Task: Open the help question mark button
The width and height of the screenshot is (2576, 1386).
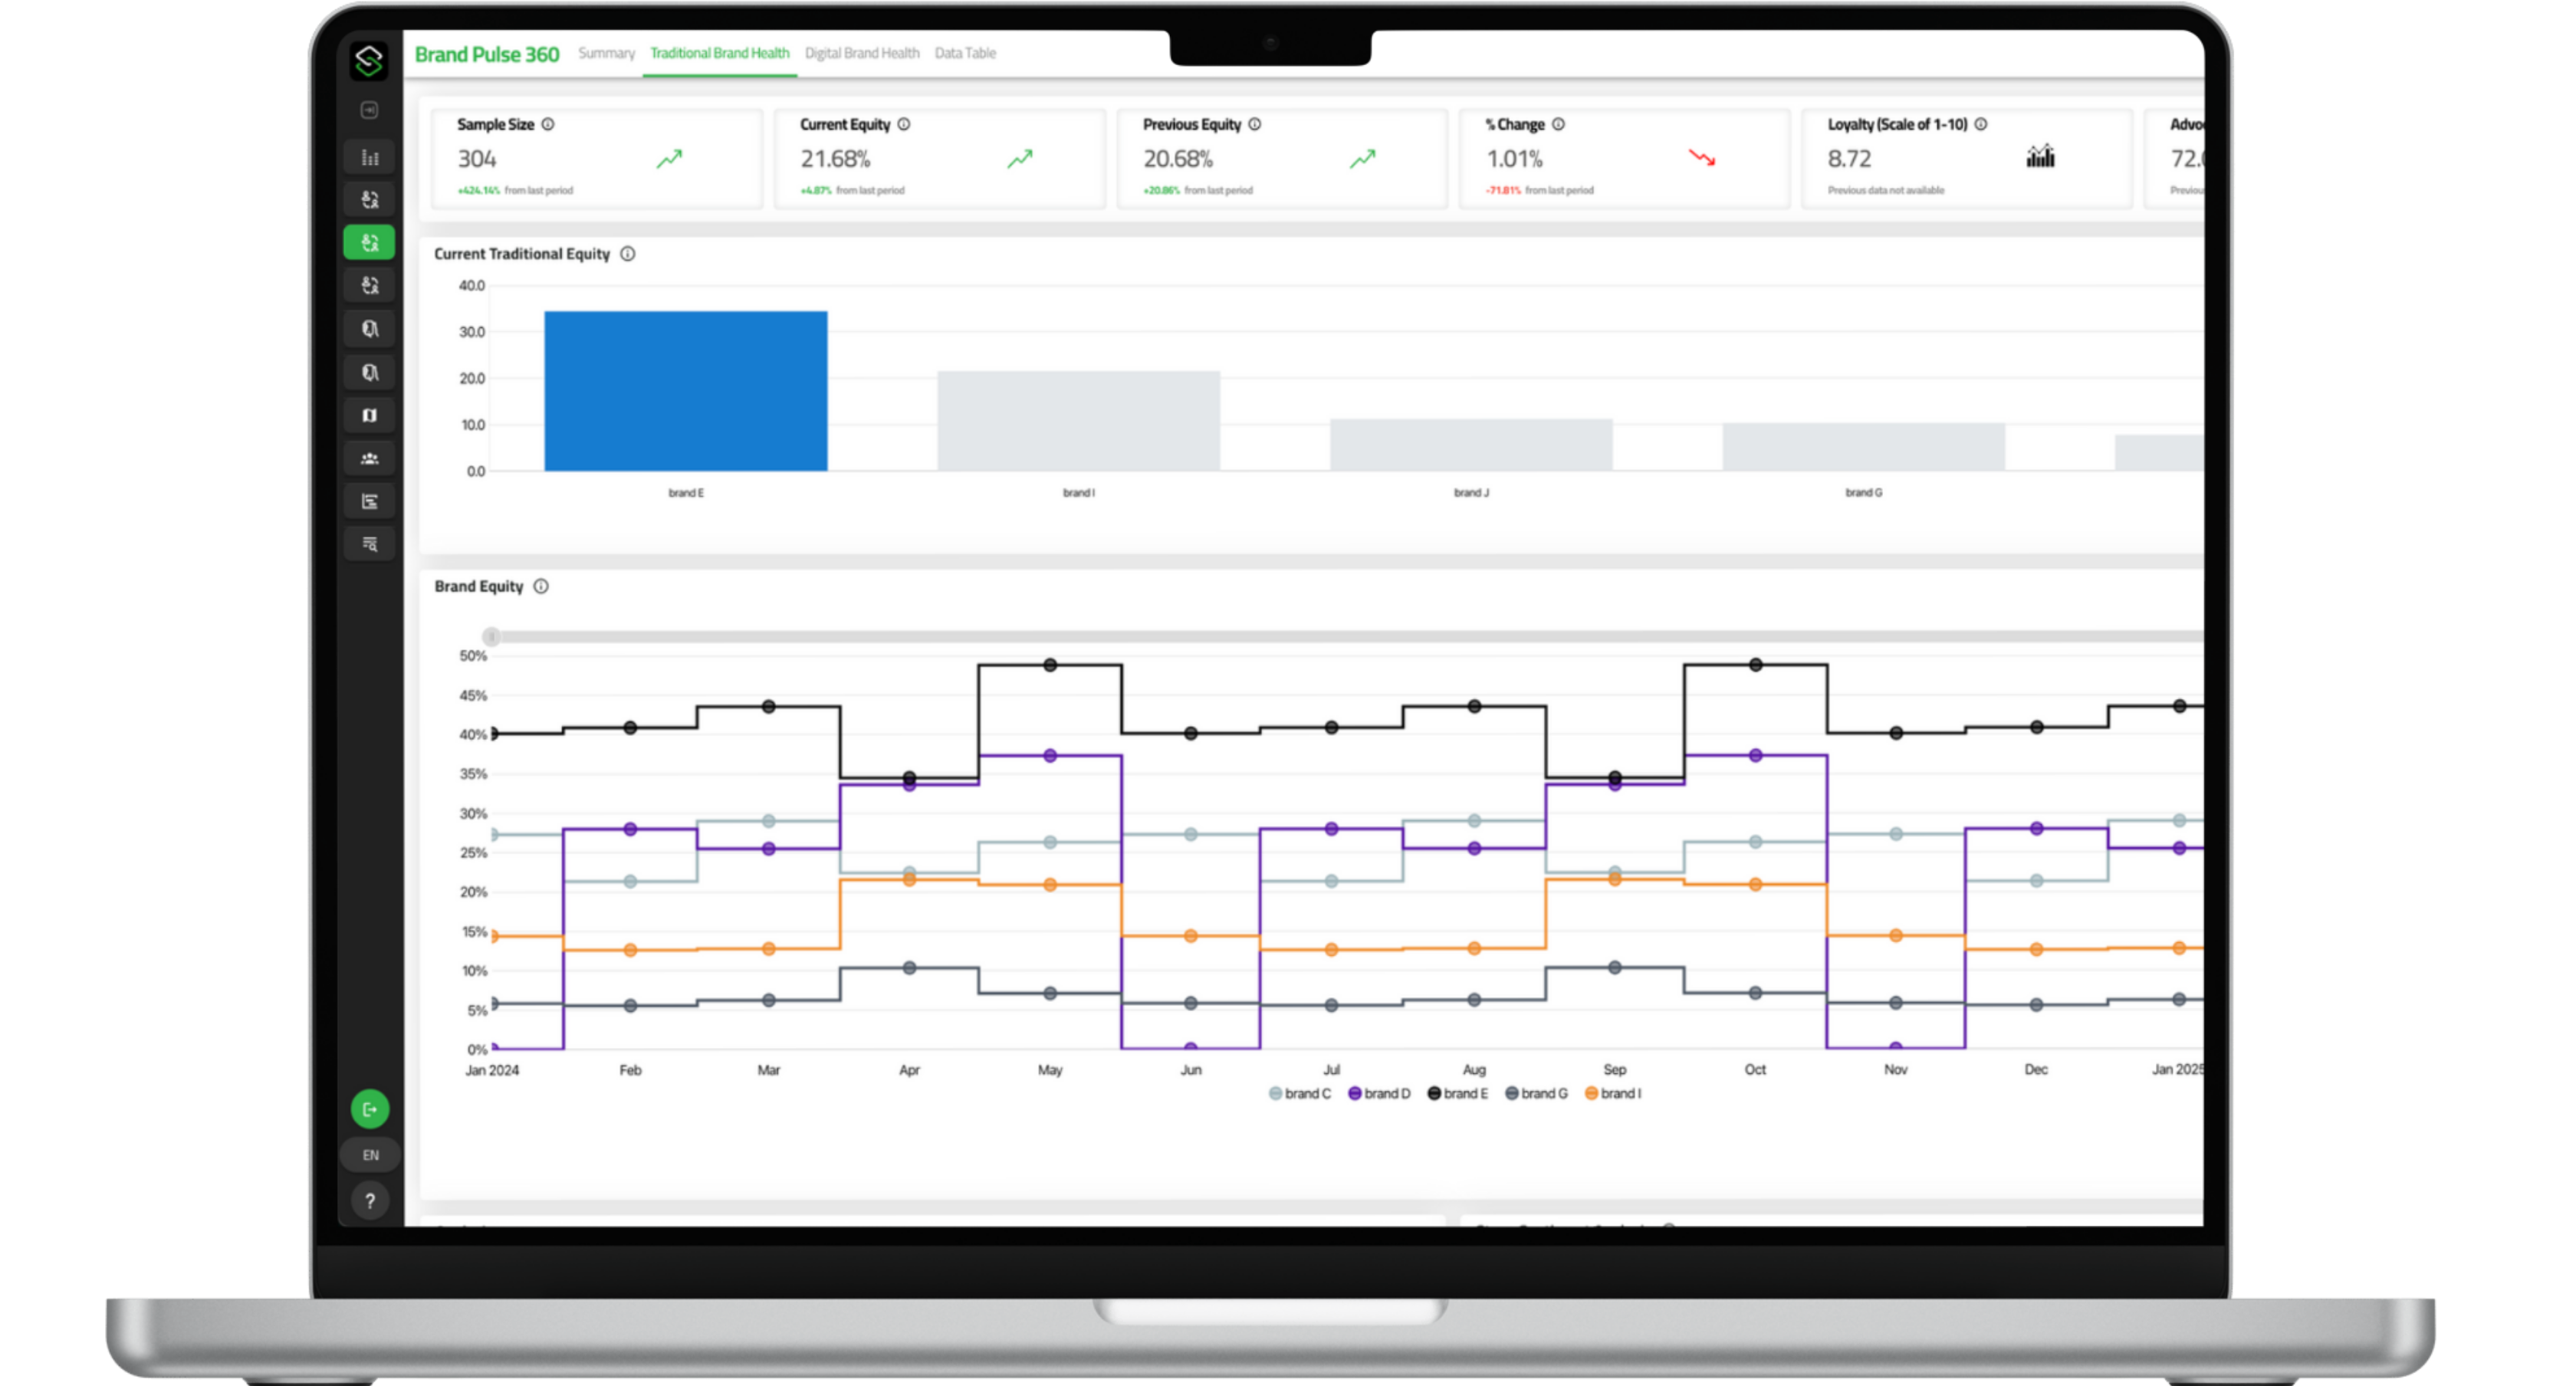Action: (x=369, y=1200)
